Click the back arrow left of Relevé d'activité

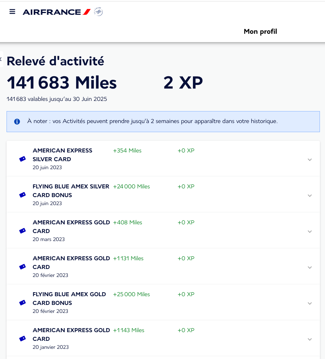coord(1,59)
